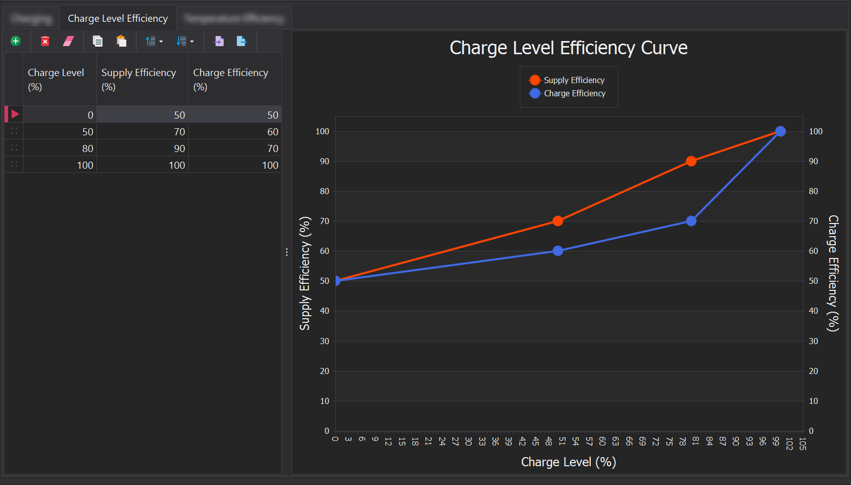Click the purple Import file icon

pos(219,41)
